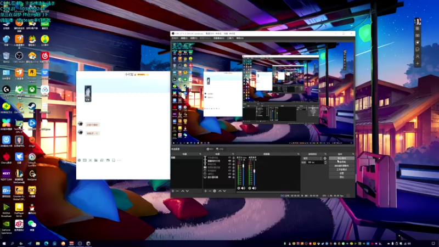The image size is (439, 247).
Task: Open the scene transition type dropdown
Action: click(312, 159)
